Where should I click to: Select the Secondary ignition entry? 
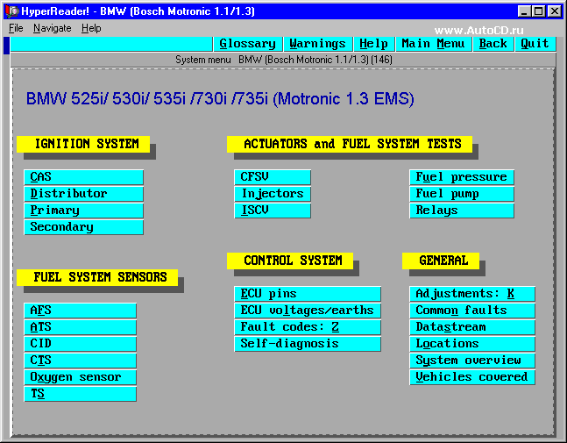tap(84, 227)
